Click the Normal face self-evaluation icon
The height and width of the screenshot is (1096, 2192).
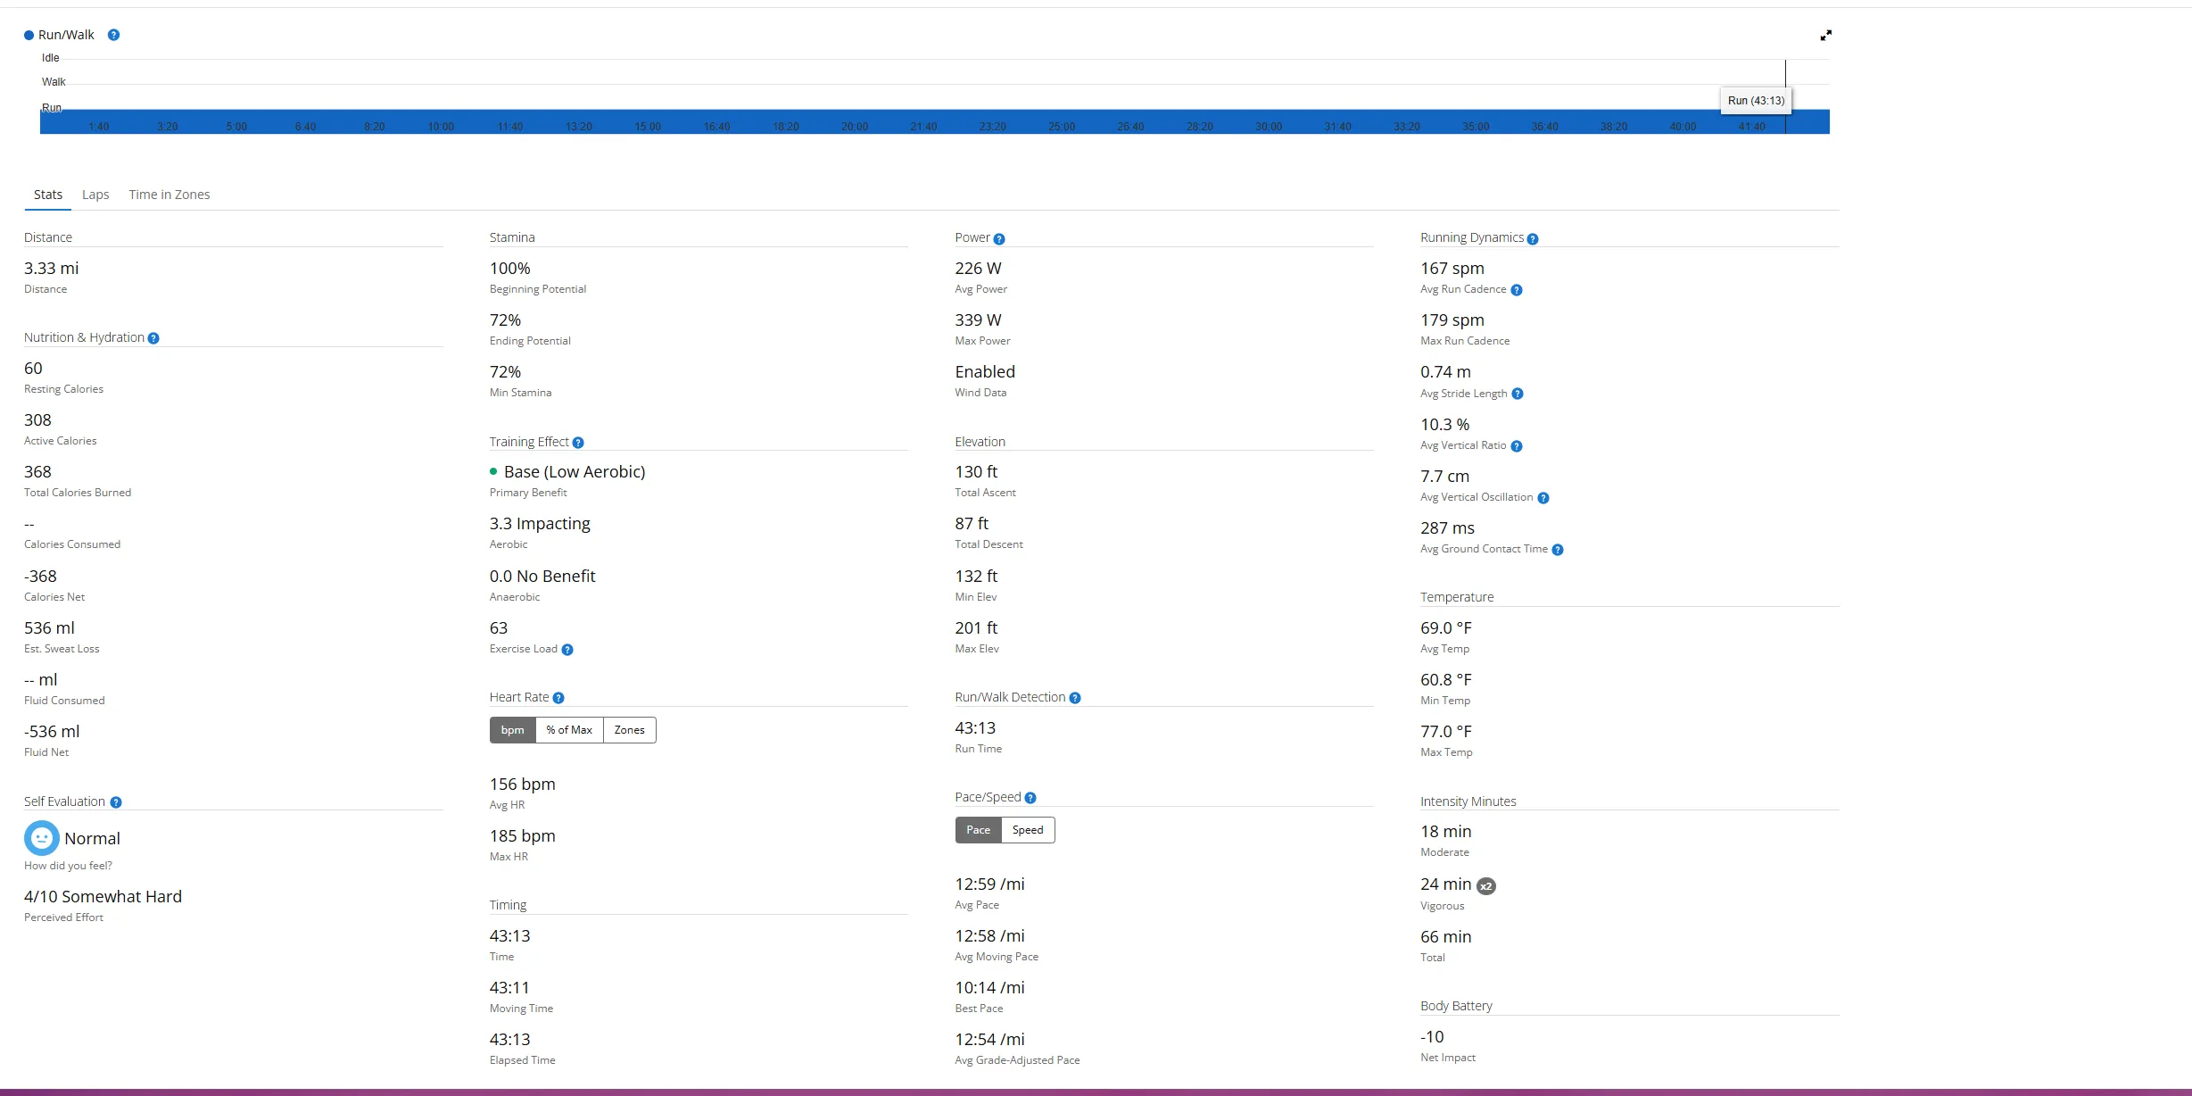(41, 838)
